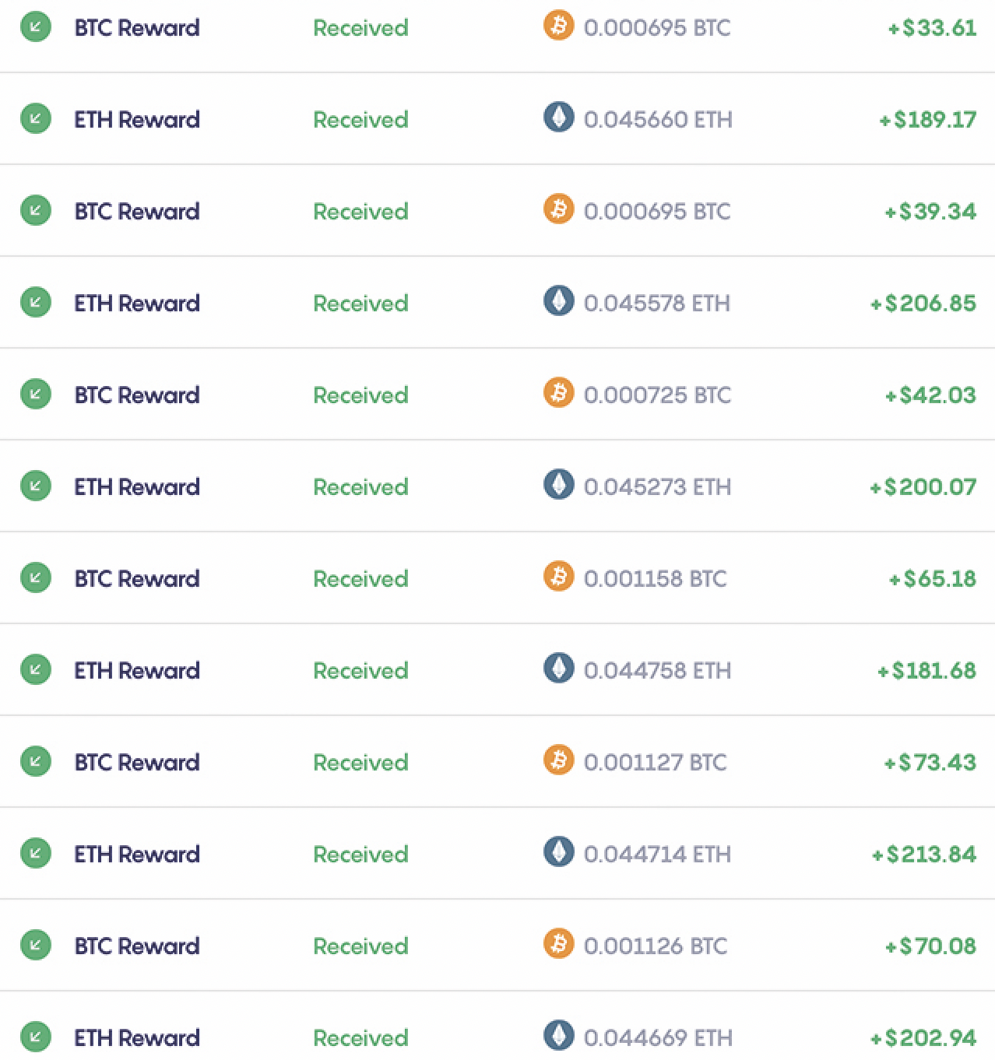
Task: Click the Ethereum icon beside 0.045660 ETH
Action: [558, 117]
